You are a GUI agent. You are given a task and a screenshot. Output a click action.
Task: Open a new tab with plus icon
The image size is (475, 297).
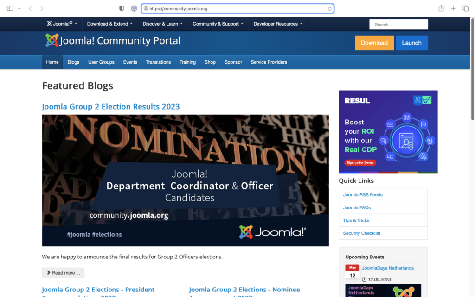453,8
